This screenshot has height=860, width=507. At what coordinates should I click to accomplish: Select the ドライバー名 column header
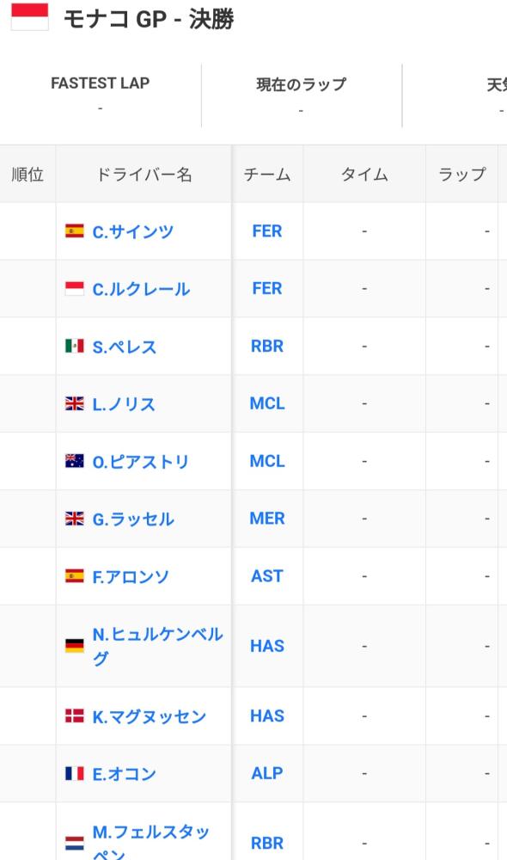pyautogui.click(x=144, y=175)
